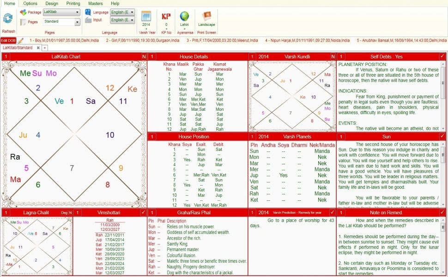Click the 1 button on Graha/Rasi Phal header

pyautogui.click(x=152, y=212)
